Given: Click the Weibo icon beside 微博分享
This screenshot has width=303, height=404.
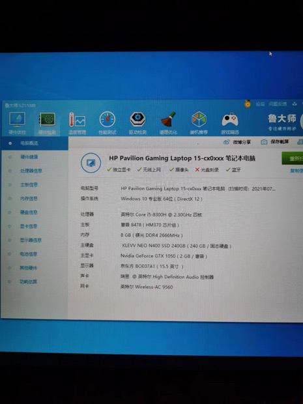Looking at the screenshot, I should point(227,142).
